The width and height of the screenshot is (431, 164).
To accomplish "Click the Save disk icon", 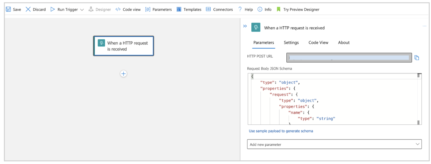I will point(8,9).
